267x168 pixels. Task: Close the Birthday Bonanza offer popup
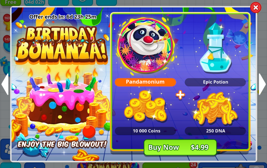click(x=256, y=8)
